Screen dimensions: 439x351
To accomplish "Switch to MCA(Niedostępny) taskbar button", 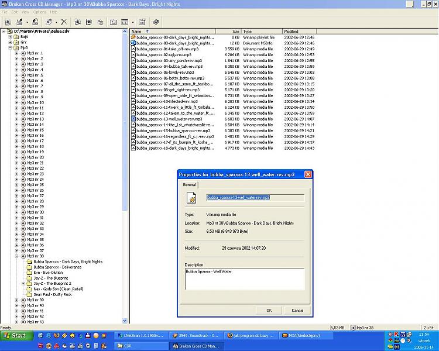I will click(x=306, y=335).
